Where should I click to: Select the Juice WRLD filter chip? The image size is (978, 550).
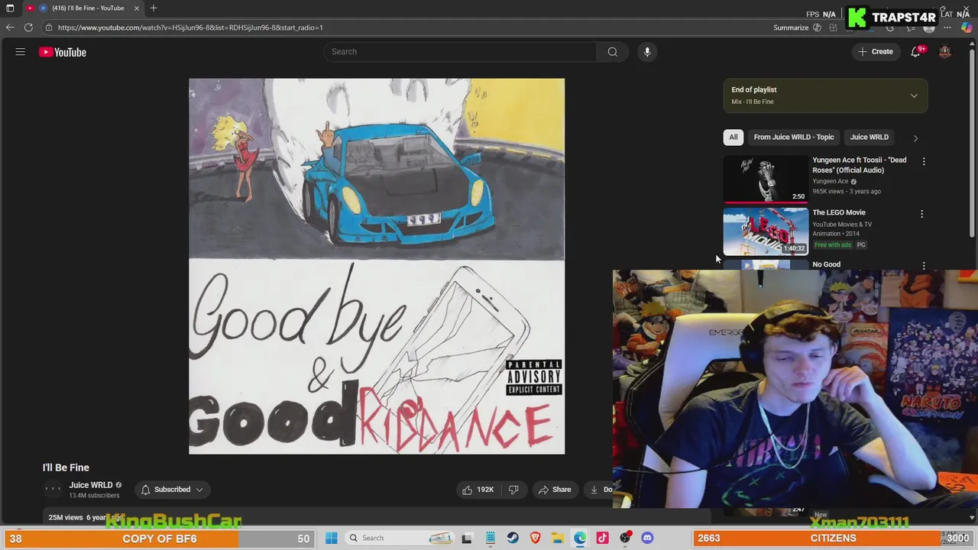point(870,137)
